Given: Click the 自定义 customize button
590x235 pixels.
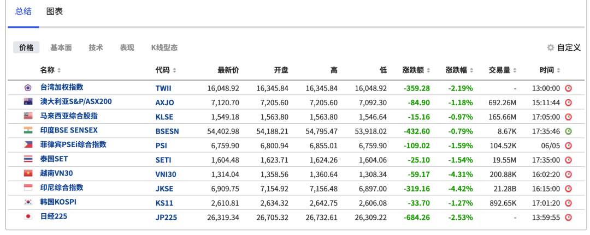Looking at the screenshot, I should click(x=568, y=48).
